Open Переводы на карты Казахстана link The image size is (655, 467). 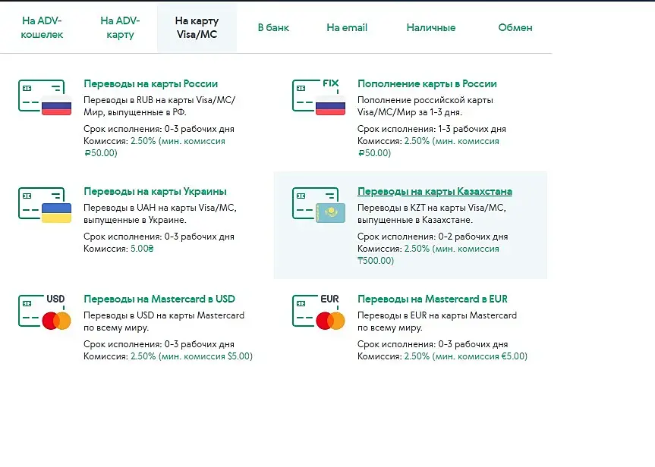(x=434, y=191)
